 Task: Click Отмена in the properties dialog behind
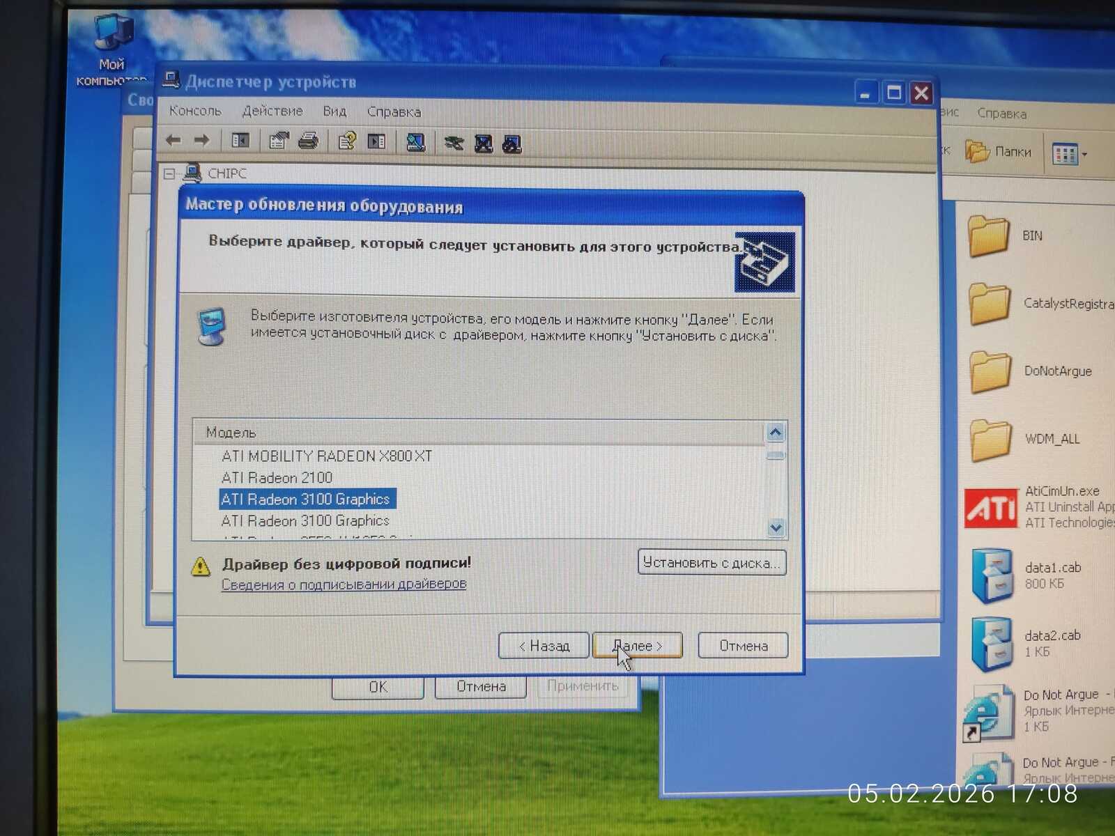pos(481,687)
